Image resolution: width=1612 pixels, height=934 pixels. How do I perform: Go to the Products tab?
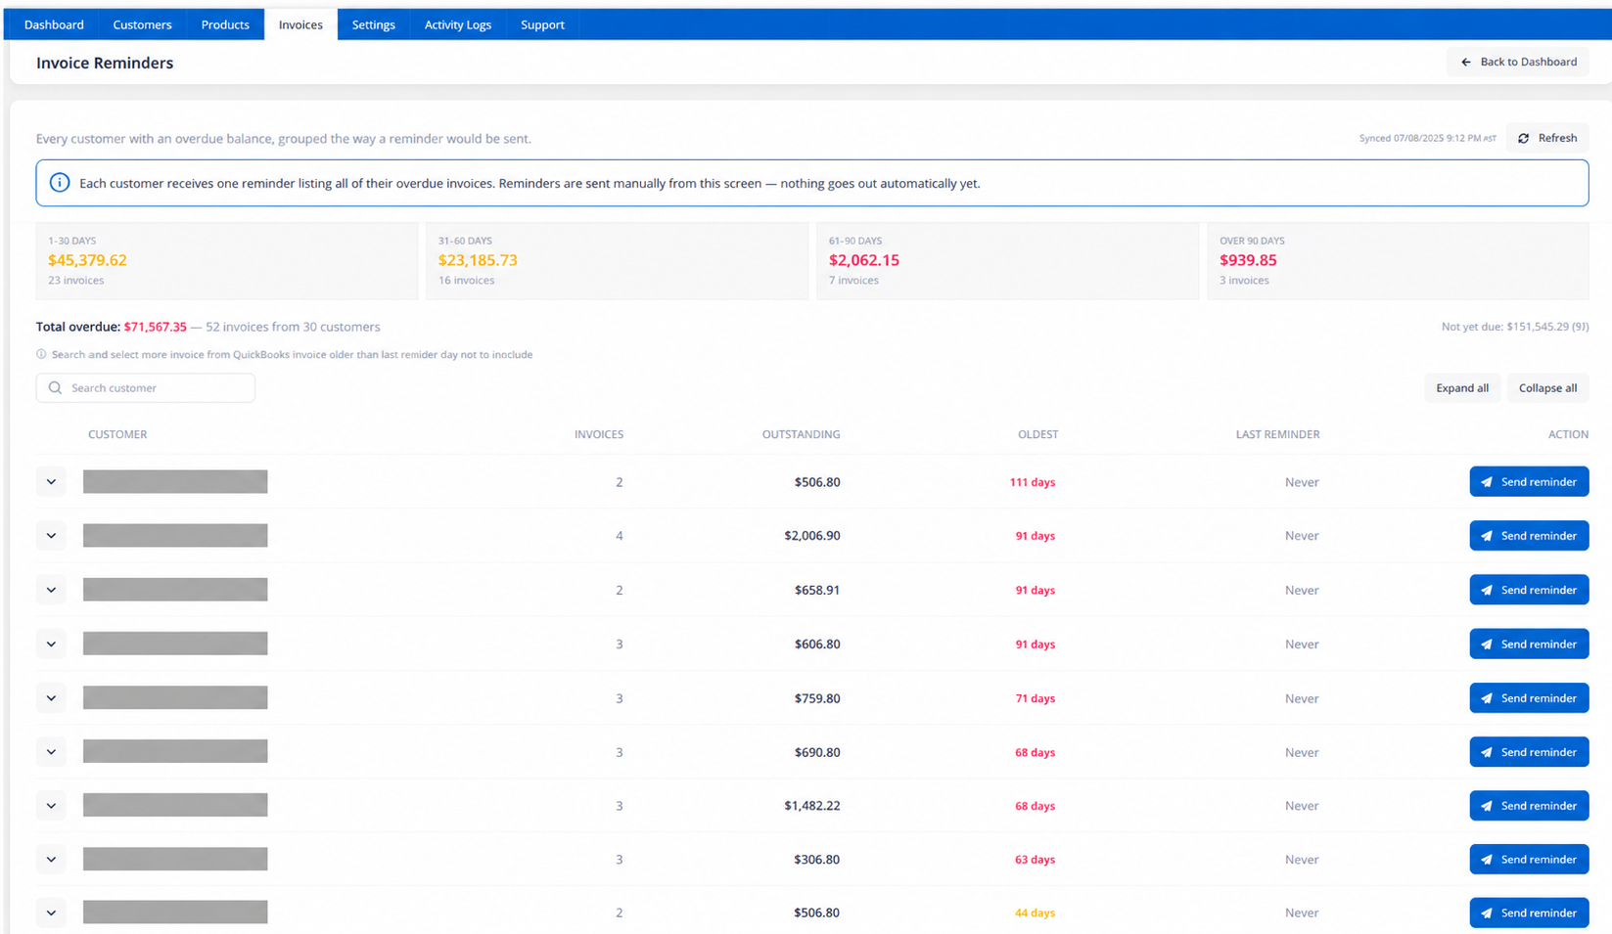(x=225, y=24)
